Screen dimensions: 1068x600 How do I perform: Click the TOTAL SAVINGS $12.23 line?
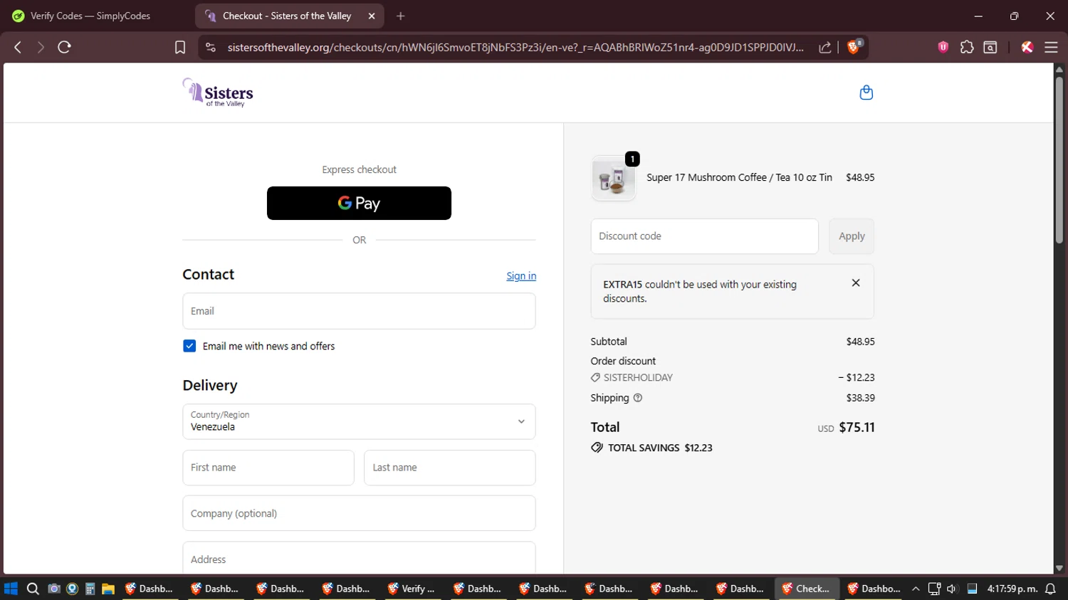click(x=651, y=448)
